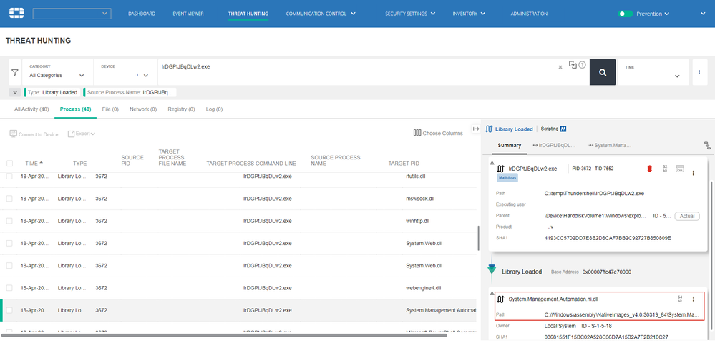Open kebab menu right of Time filter
The image size is (715, 343).
698,72
